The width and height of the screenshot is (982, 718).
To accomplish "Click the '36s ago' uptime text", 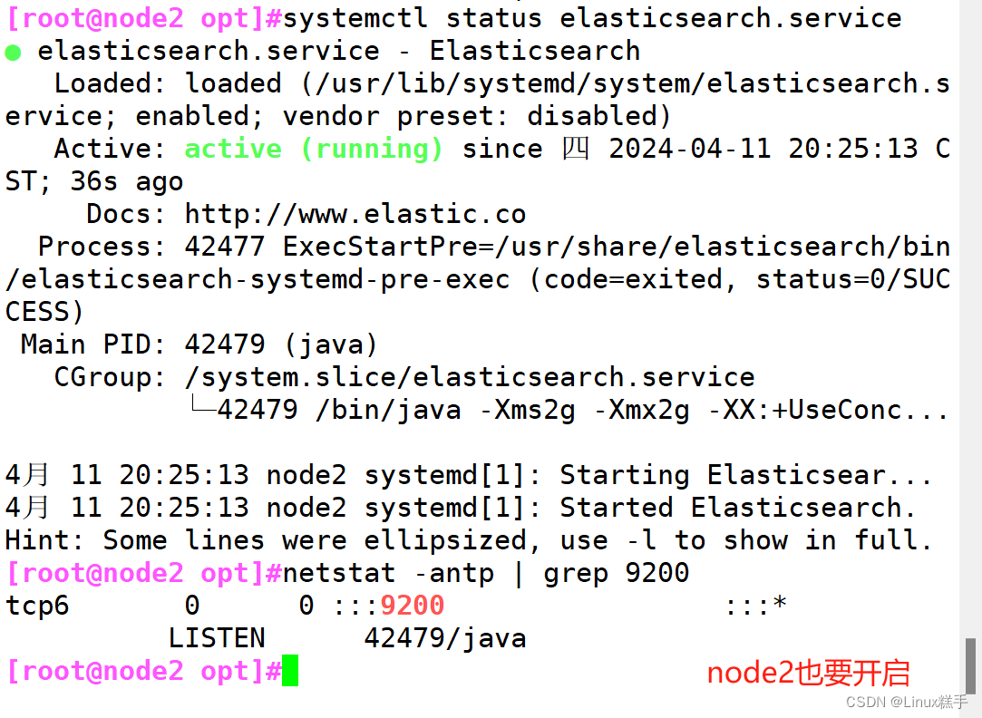I will [127, 181].
